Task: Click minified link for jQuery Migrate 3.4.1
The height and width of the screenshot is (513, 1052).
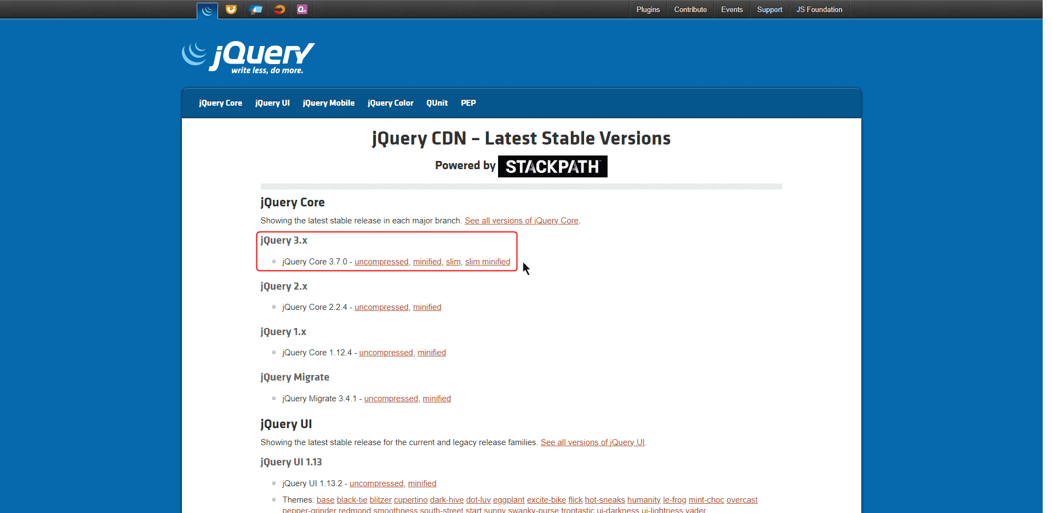Action: [x=436, y=399]
